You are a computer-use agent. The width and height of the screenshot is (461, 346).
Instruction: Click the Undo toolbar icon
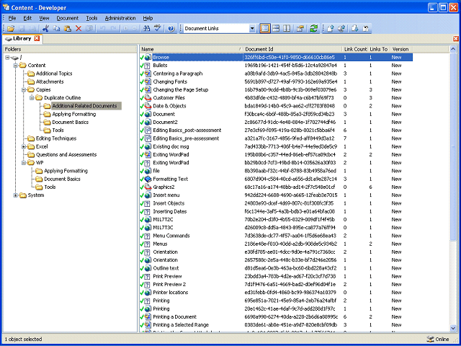tap(102, 29)
